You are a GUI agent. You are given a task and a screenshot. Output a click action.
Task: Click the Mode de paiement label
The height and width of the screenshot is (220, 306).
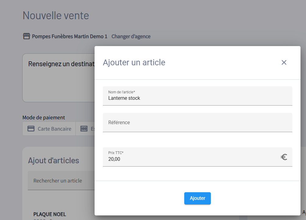(44, 117)
